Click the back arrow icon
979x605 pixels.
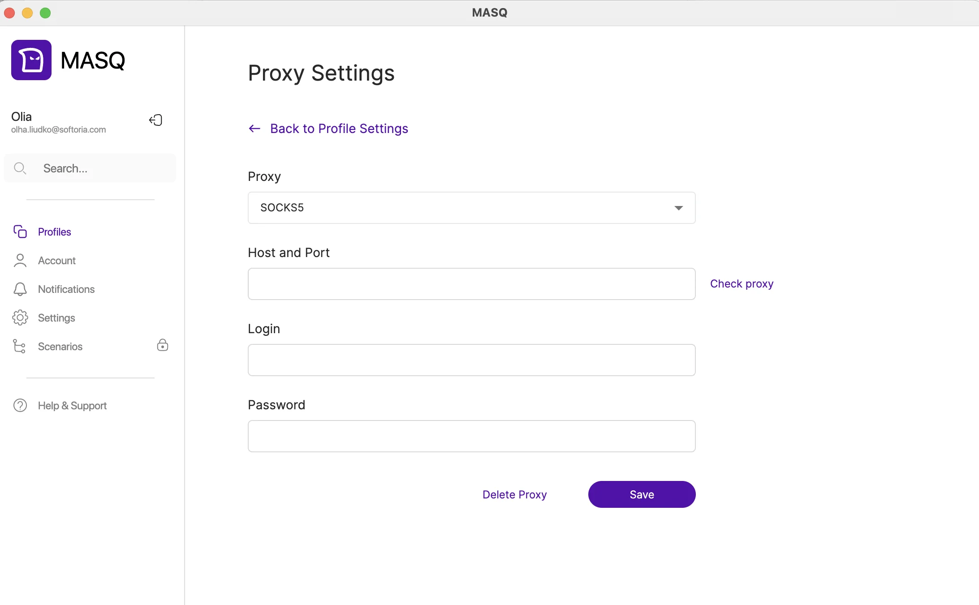click(254, 129)
